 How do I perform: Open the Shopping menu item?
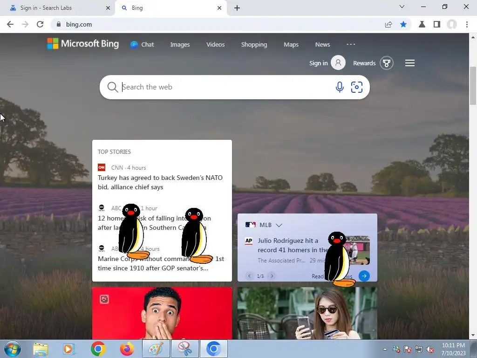(254, 44)
